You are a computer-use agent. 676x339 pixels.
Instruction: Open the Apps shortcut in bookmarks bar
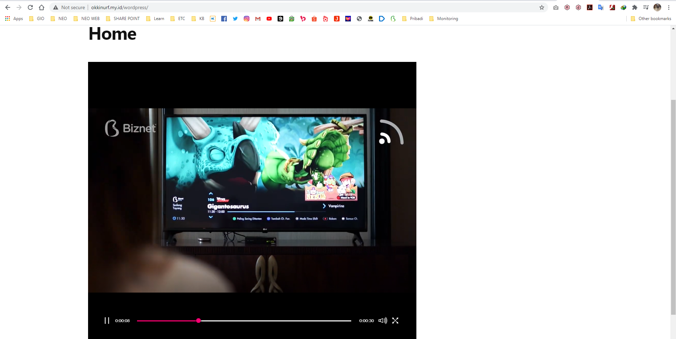pos(14,19)
